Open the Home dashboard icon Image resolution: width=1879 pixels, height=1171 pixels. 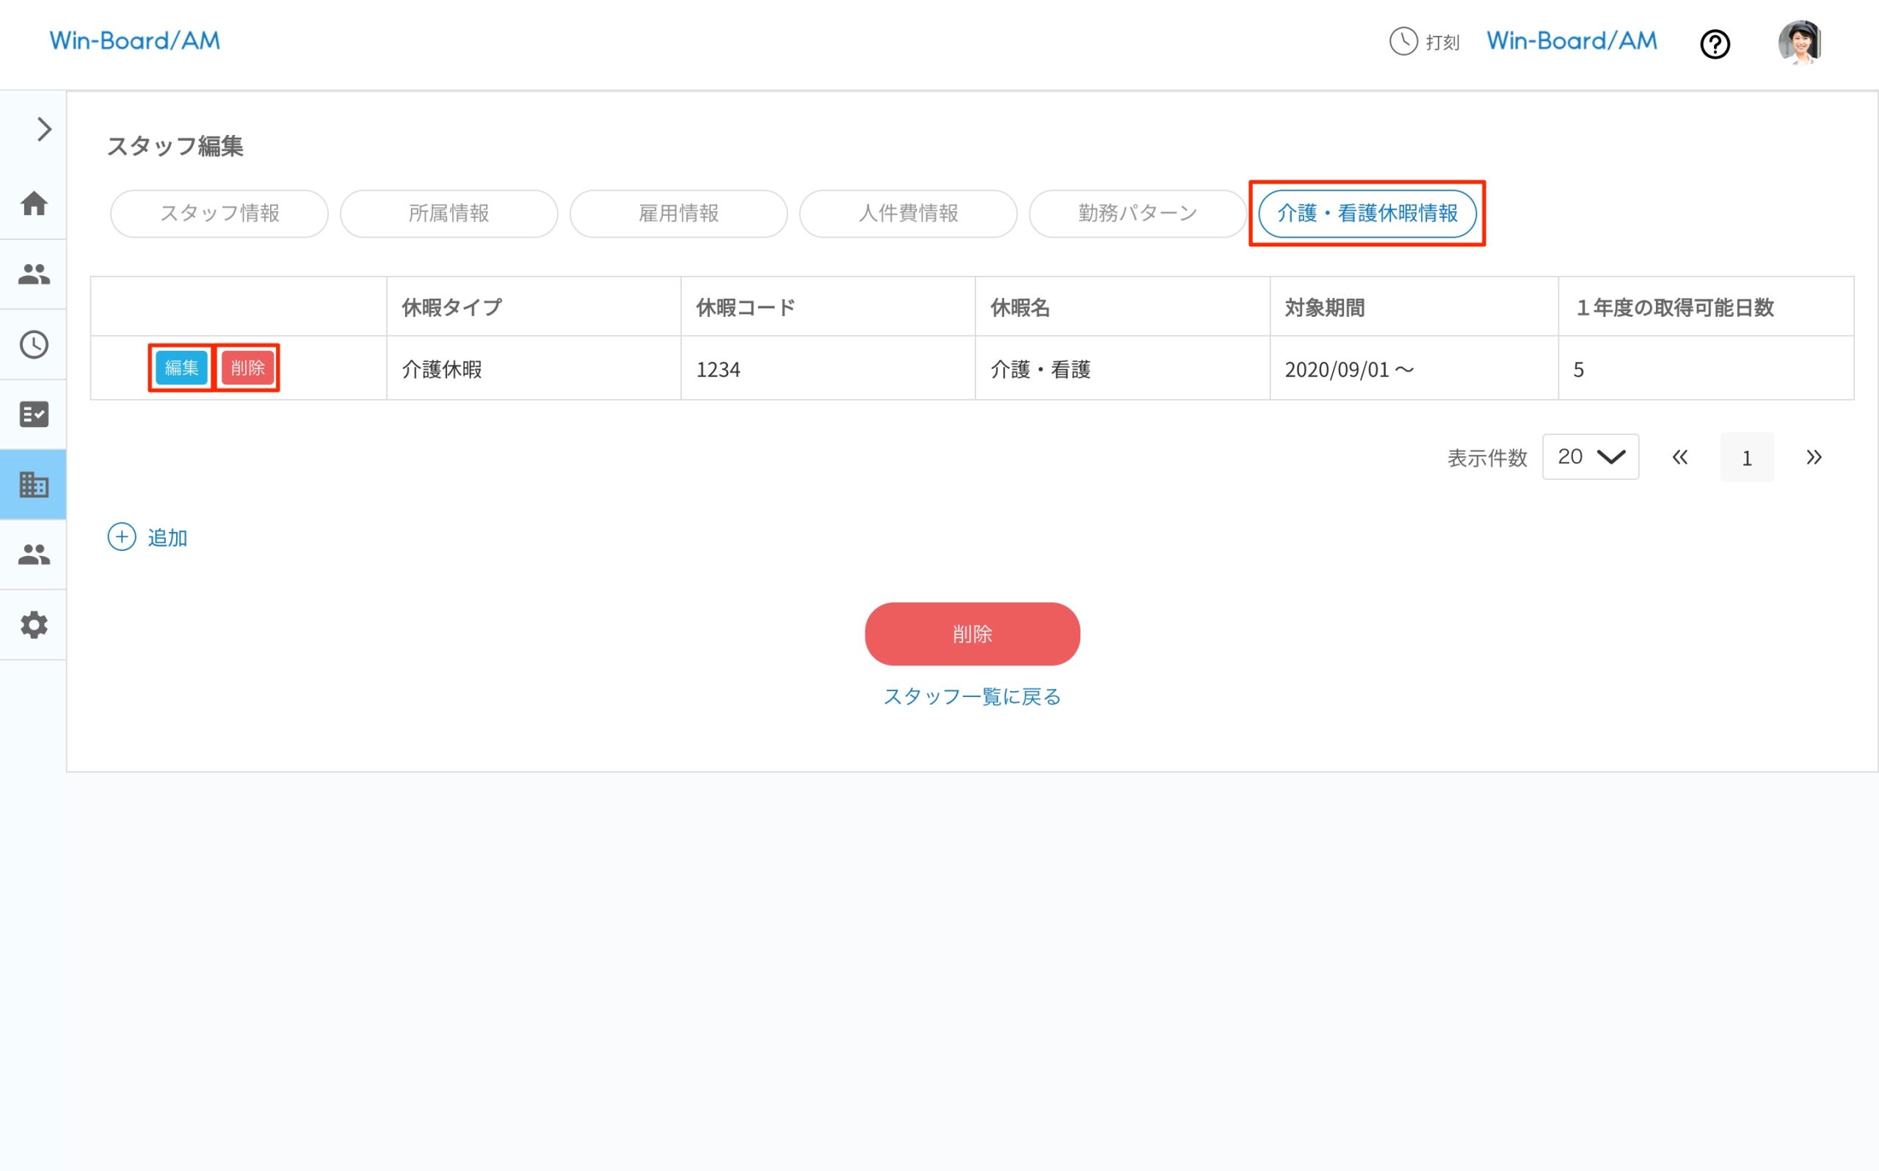[x=33, y=204]
